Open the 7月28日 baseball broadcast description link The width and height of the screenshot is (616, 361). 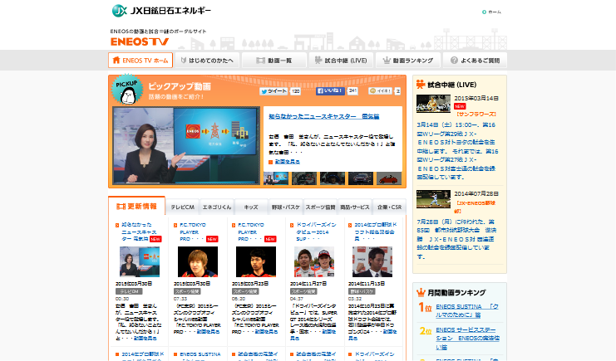tap(456, 239)
